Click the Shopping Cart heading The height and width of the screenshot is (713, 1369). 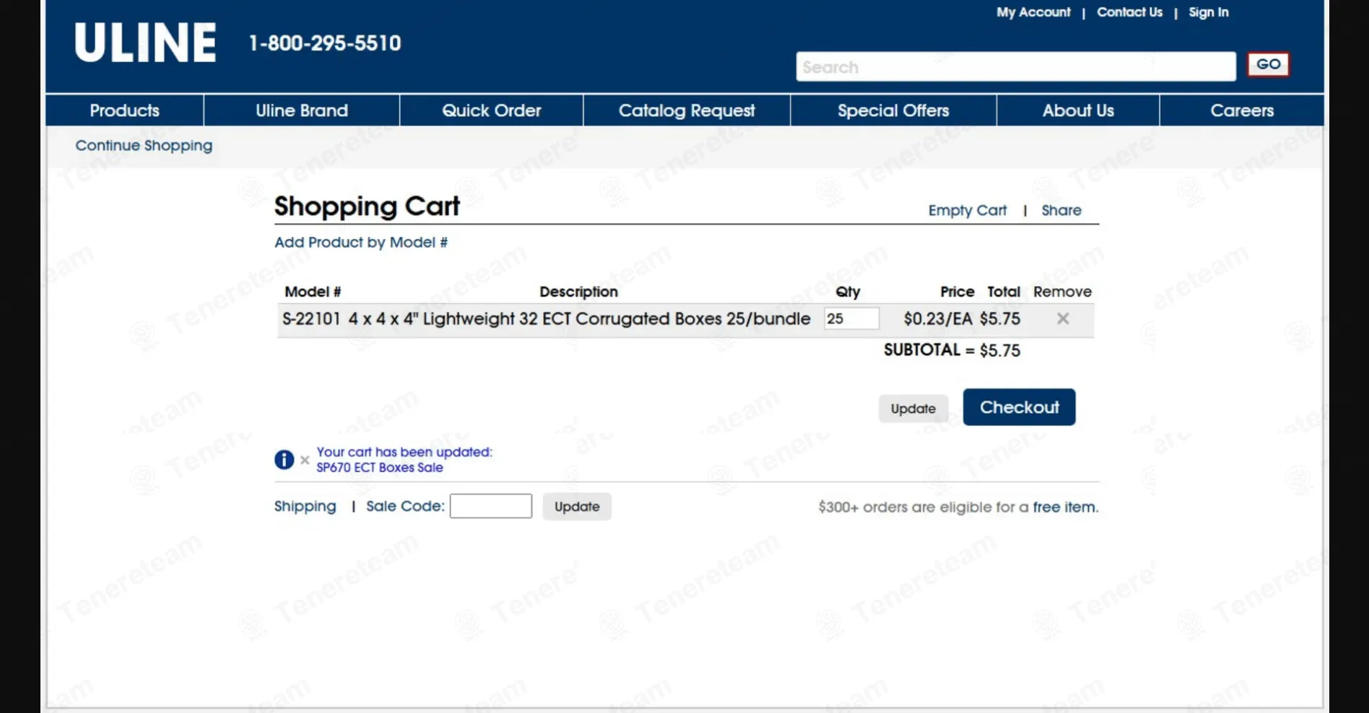[367, 206]
